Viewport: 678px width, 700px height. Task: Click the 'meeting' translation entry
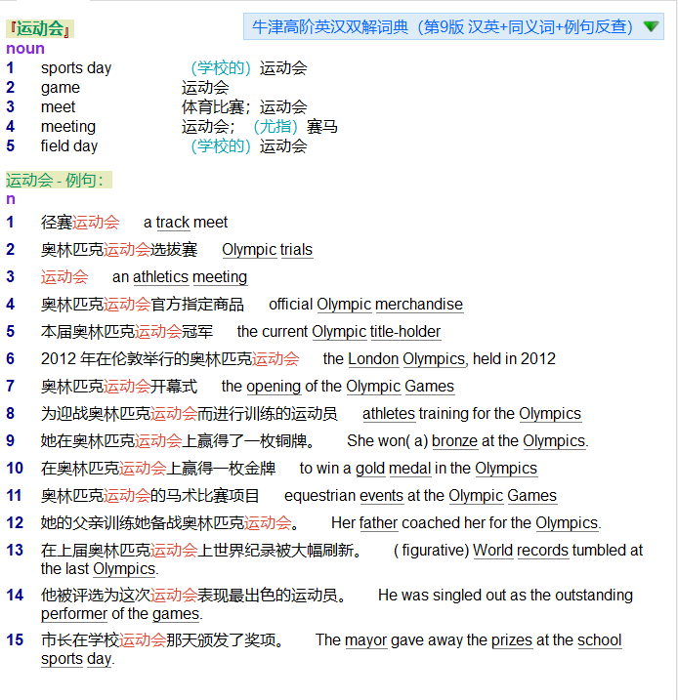[68, 127]
